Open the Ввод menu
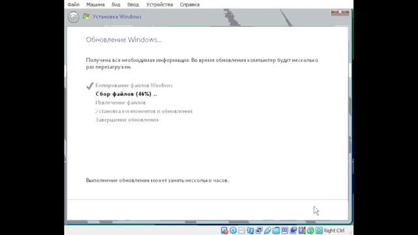 [133, 5]
